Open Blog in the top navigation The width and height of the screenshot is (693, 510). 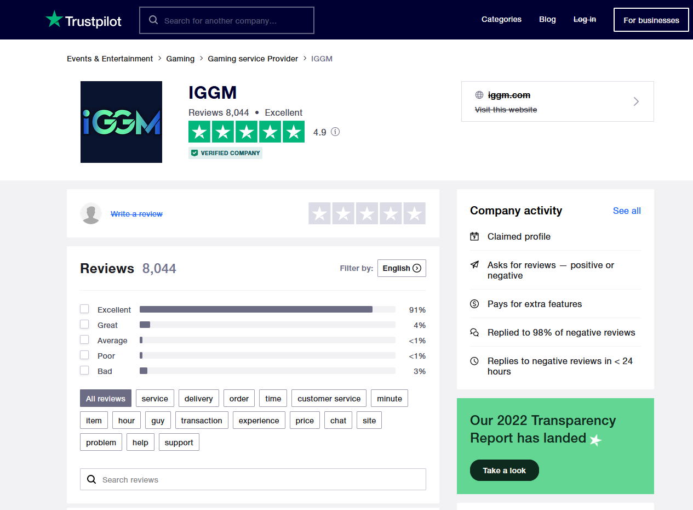click(547, 19)
